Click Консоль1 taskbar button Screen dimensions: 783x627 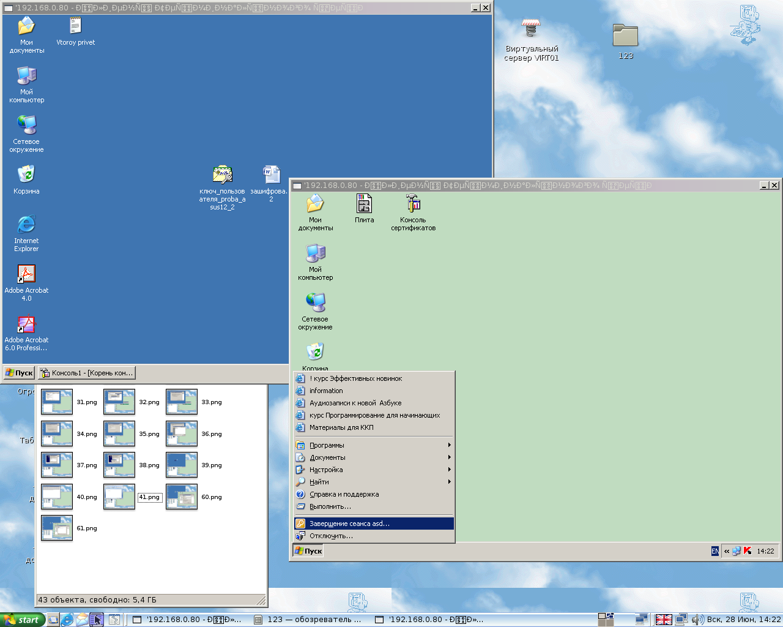(86, 373)
